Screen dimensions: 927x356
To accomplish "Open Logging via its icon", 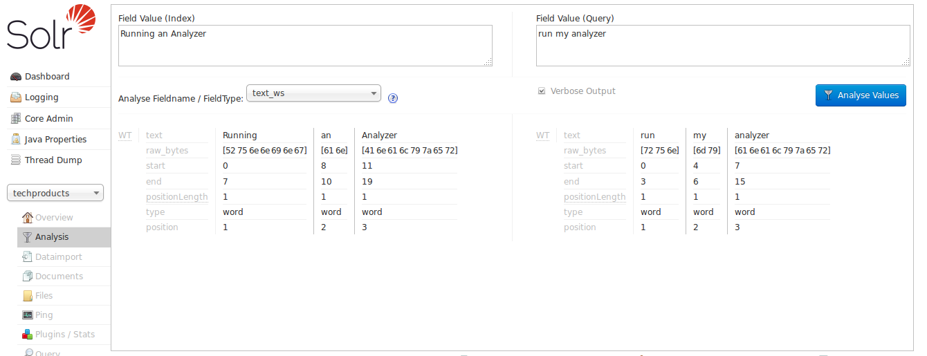I will click(x=16, y=97).
